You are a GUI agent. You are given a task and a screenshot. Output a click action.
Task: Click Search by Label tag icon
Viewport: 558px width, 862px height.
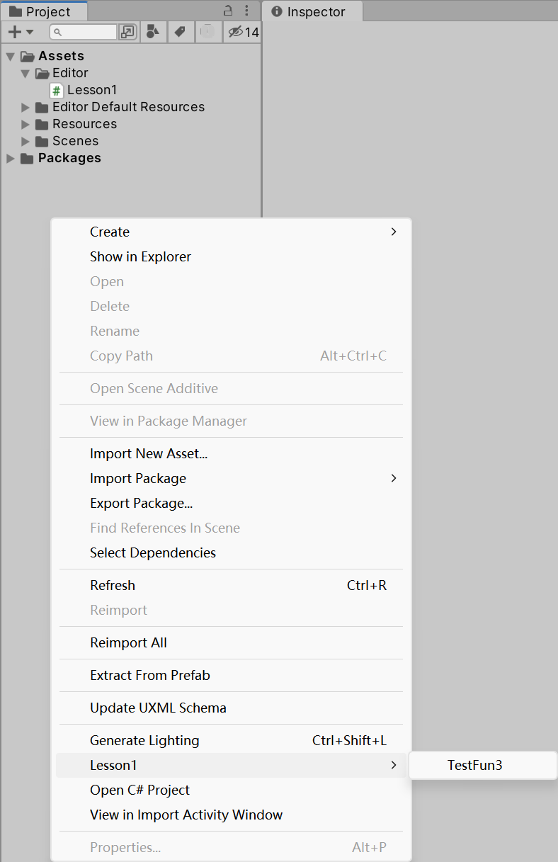180,32
